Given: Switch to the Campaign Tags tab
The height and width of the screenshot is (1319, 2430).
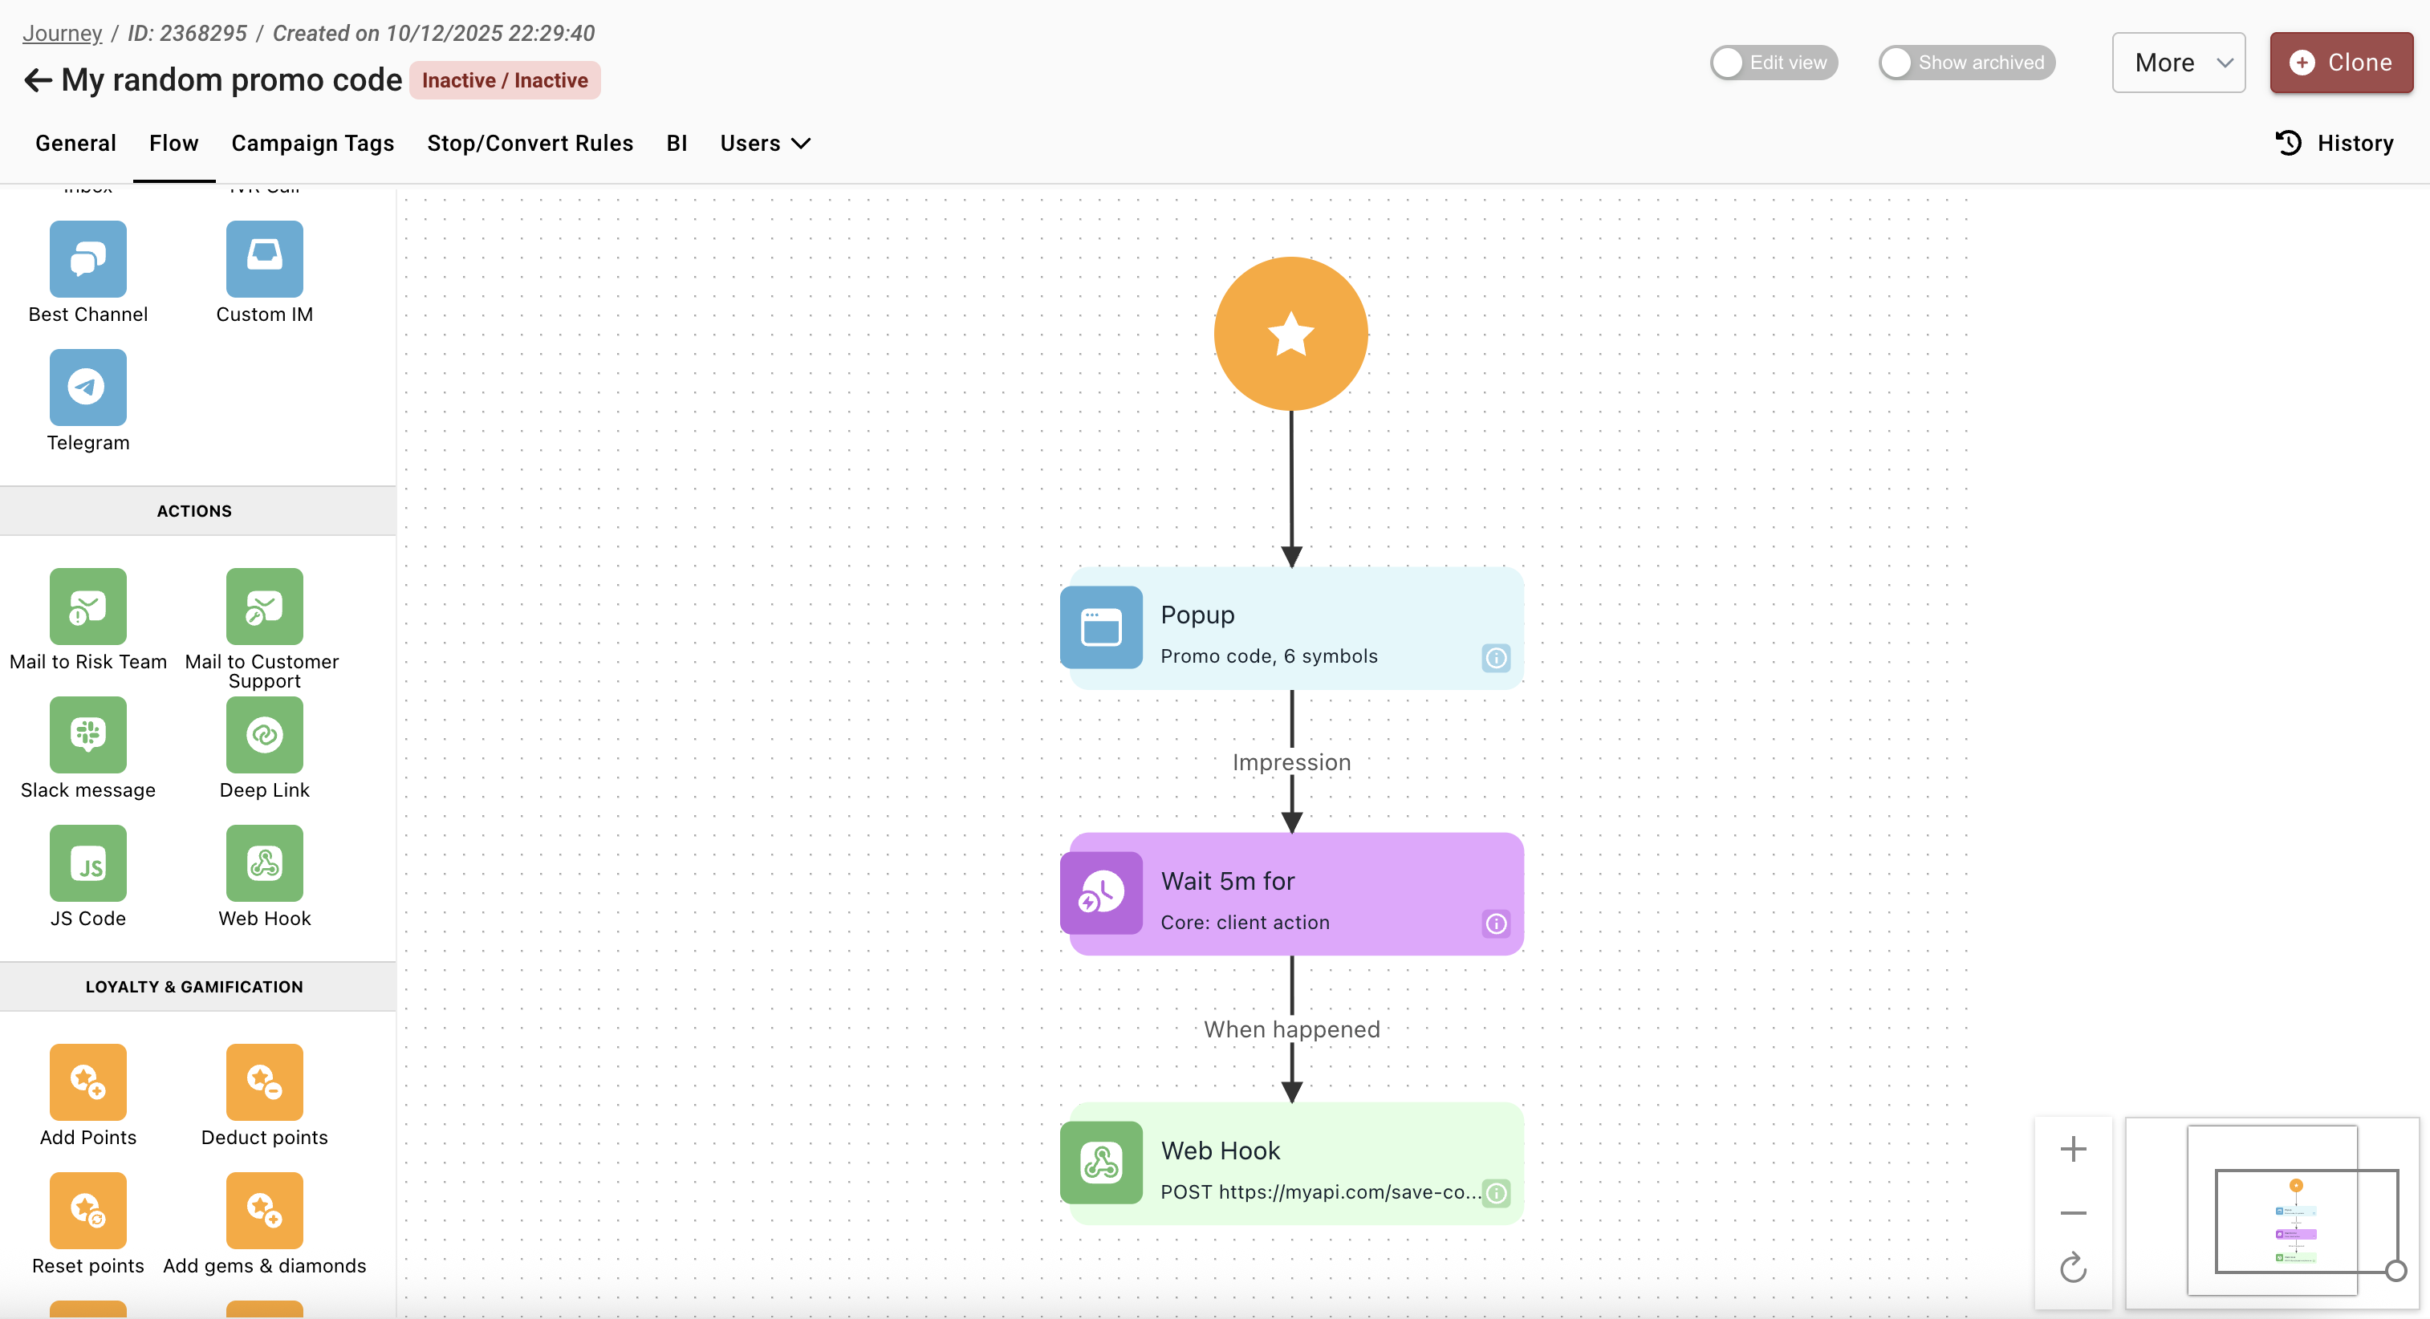Looking at the screenshot, I should (312, 144).
